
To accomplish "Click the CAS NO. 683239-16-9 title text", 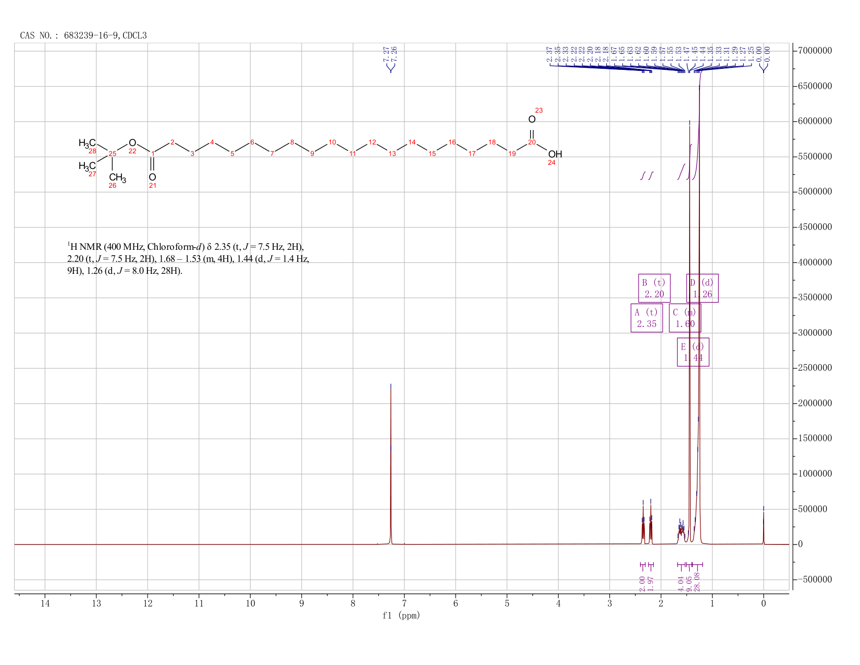I will (83, 35).
